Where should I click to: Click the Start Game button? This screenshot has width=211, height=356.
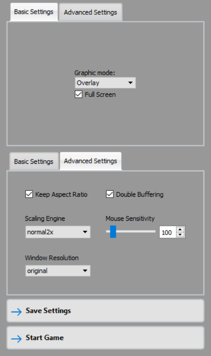point(105,338)
